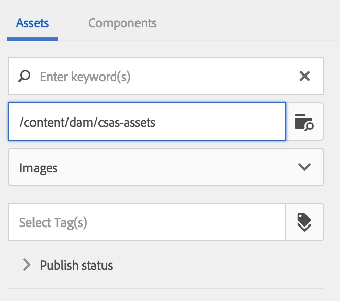Click the "Components" tab label text
340x301 pixels.
coord(122,23)
